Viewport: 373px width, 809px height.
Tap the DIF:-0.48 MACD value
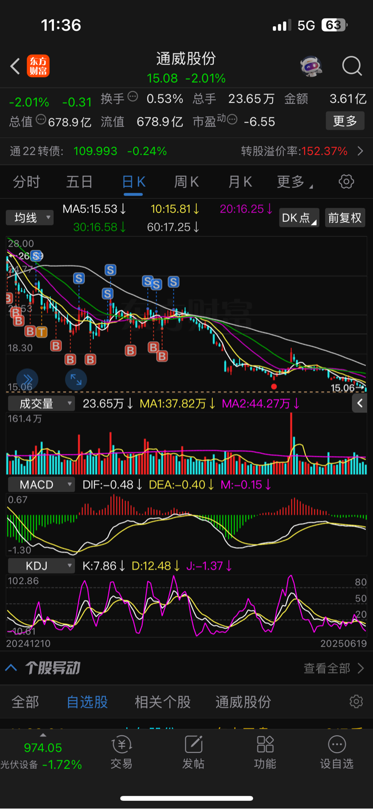[113, 485]
